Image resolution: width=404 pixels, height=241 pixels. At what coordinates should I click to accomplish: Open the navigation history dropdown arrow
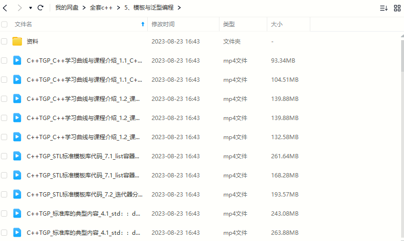coord(31,8)
